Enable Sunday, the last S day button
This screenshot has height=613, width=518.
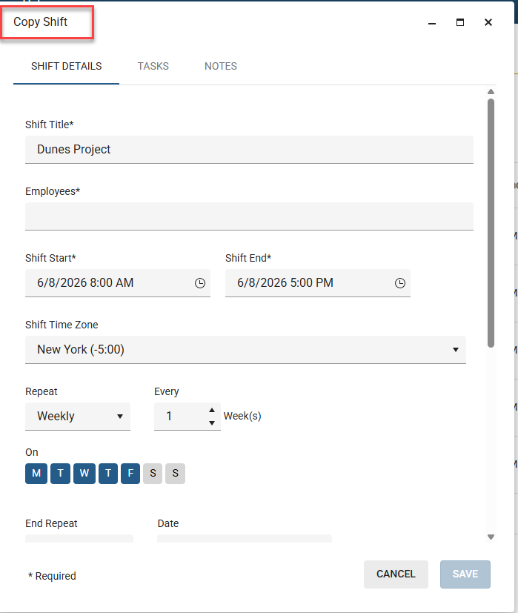coord(175,474)
